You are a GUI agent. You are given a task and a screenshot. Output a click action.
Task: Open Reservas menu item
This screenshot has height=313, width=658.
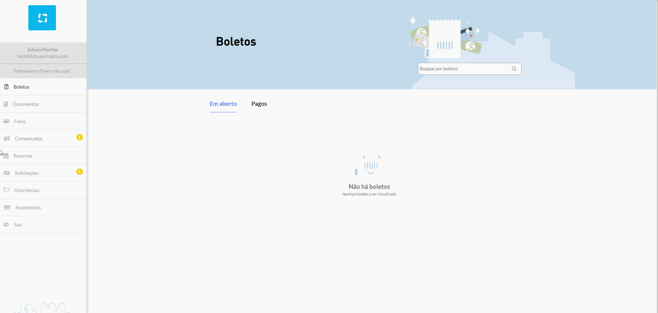pos(43,156)
